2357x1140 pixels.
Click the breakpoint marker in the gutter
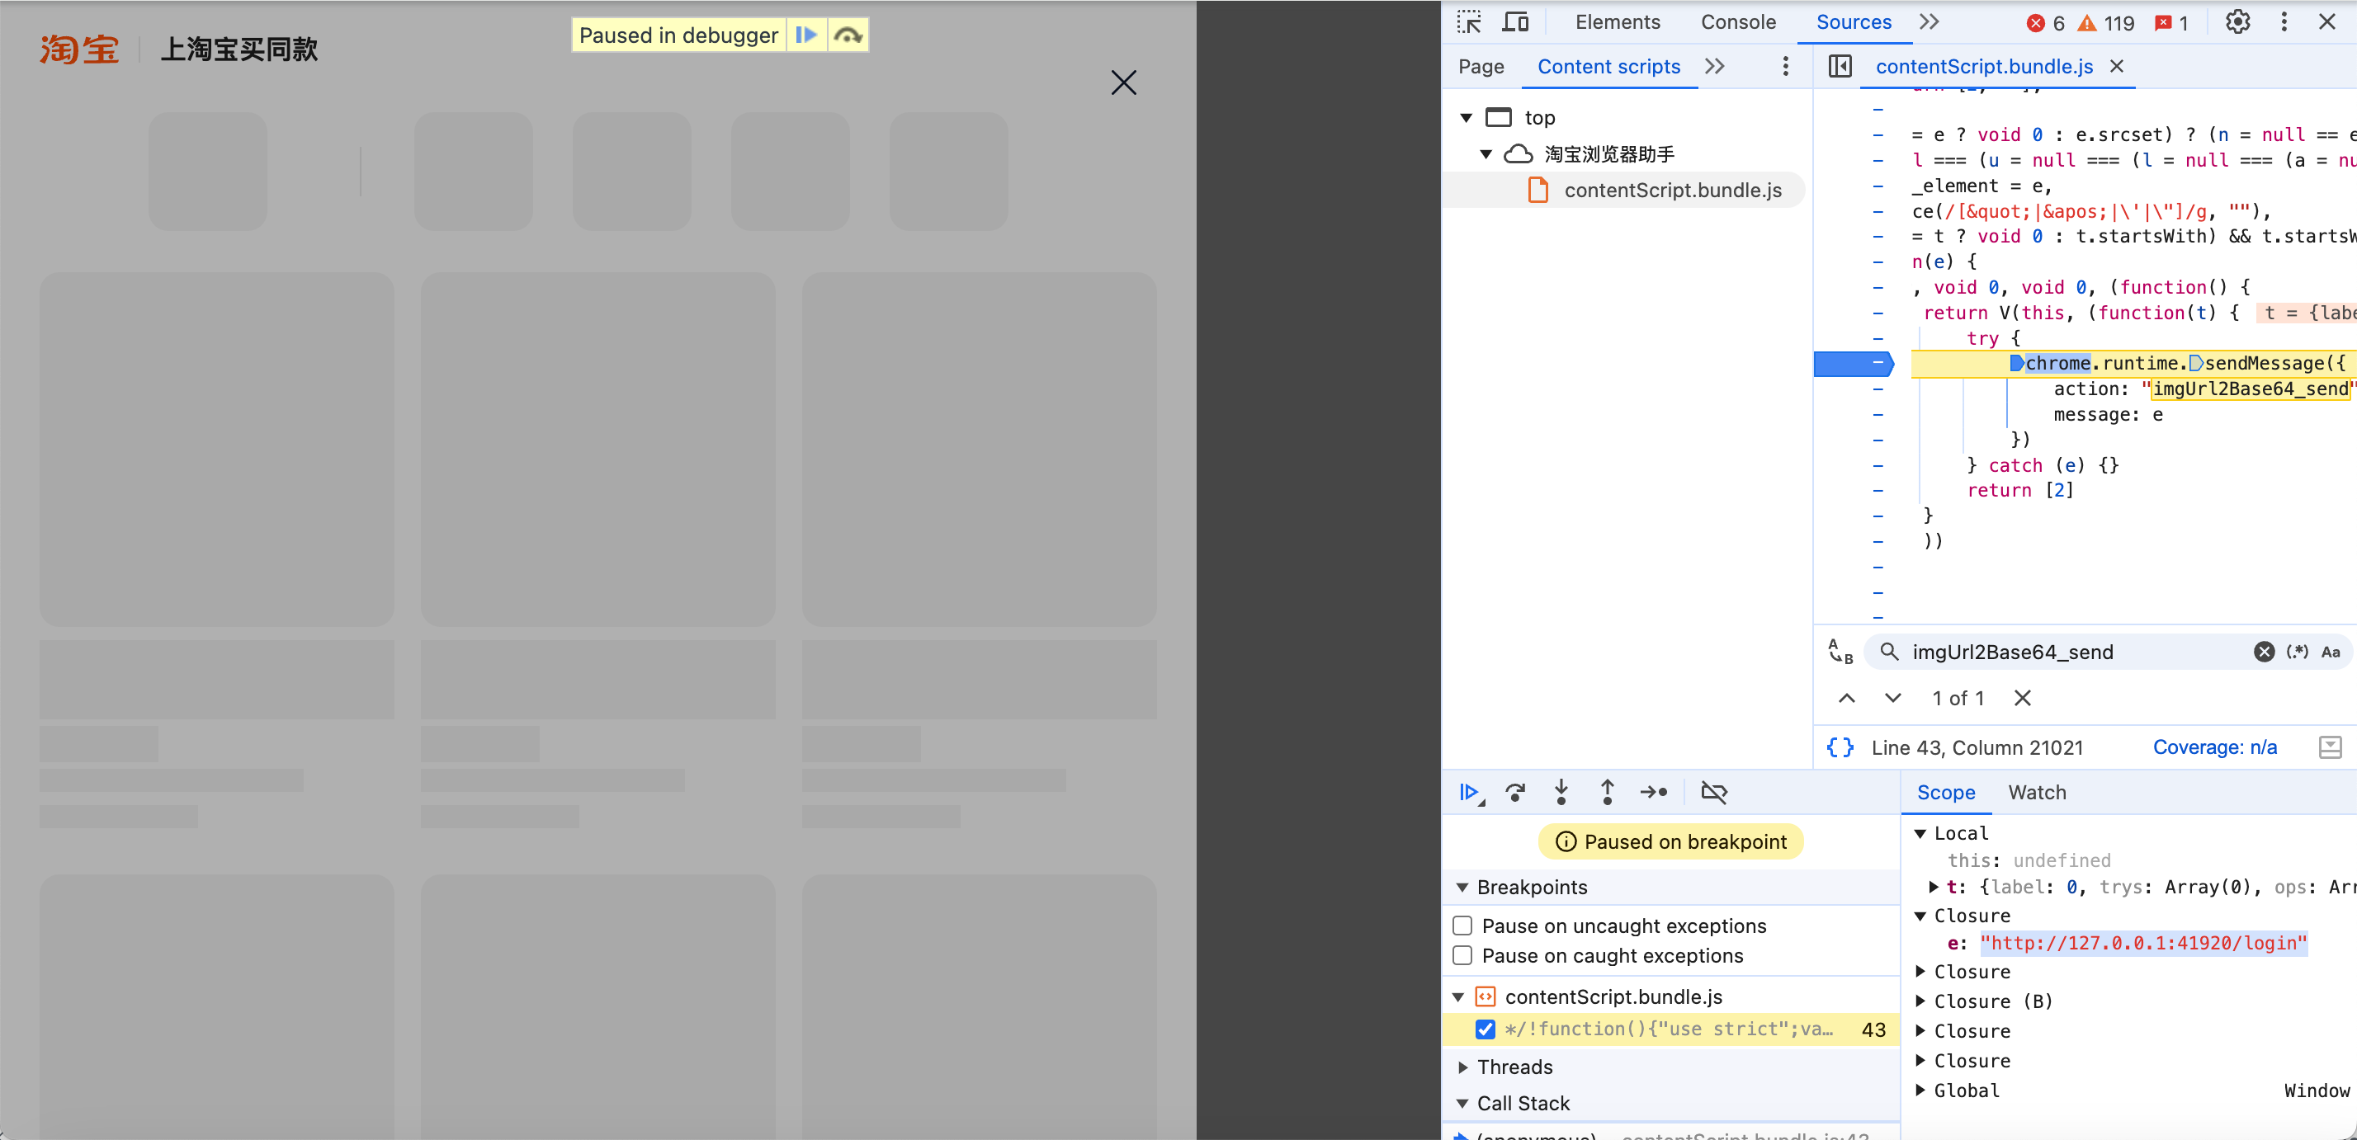coord(1853,364)
